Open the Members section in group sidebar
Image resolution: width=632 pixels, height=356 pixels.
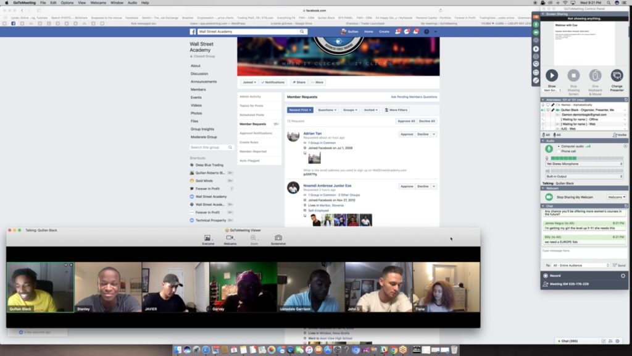(x=198, y=90)
